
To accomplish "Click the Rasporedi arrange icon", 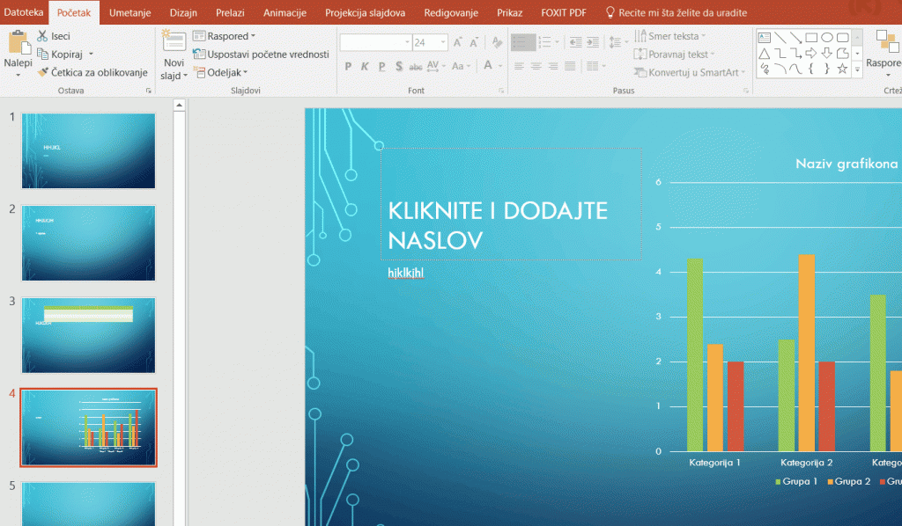I will (x=886, y=41).
